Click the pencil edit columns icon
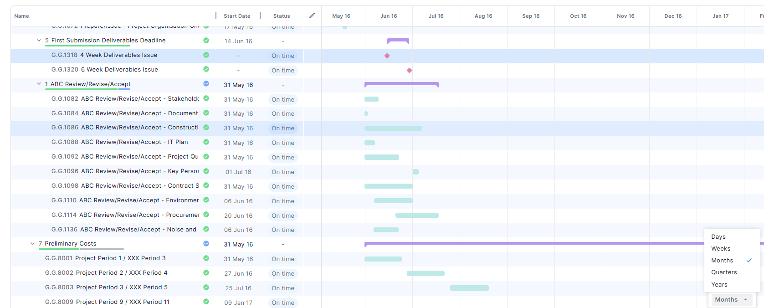Screen dimensions: 764x308 tap(312, 15)
